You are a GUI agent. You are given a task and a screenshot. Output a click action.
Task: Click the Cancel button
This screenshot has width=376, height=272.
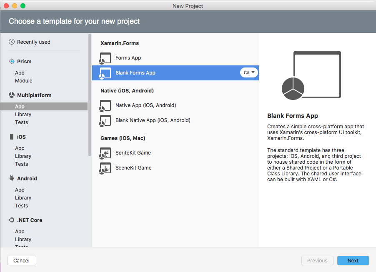(22, 261)
